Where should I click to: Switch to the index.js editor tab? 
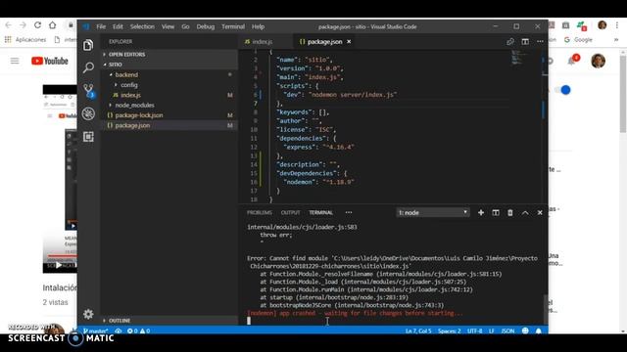coord(262,41)
